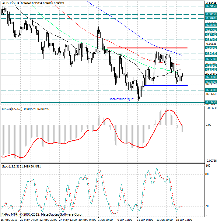This screenshot has height=222, width=217.
Task: Click the 0.99150 price level label
Action: point(211,6)
